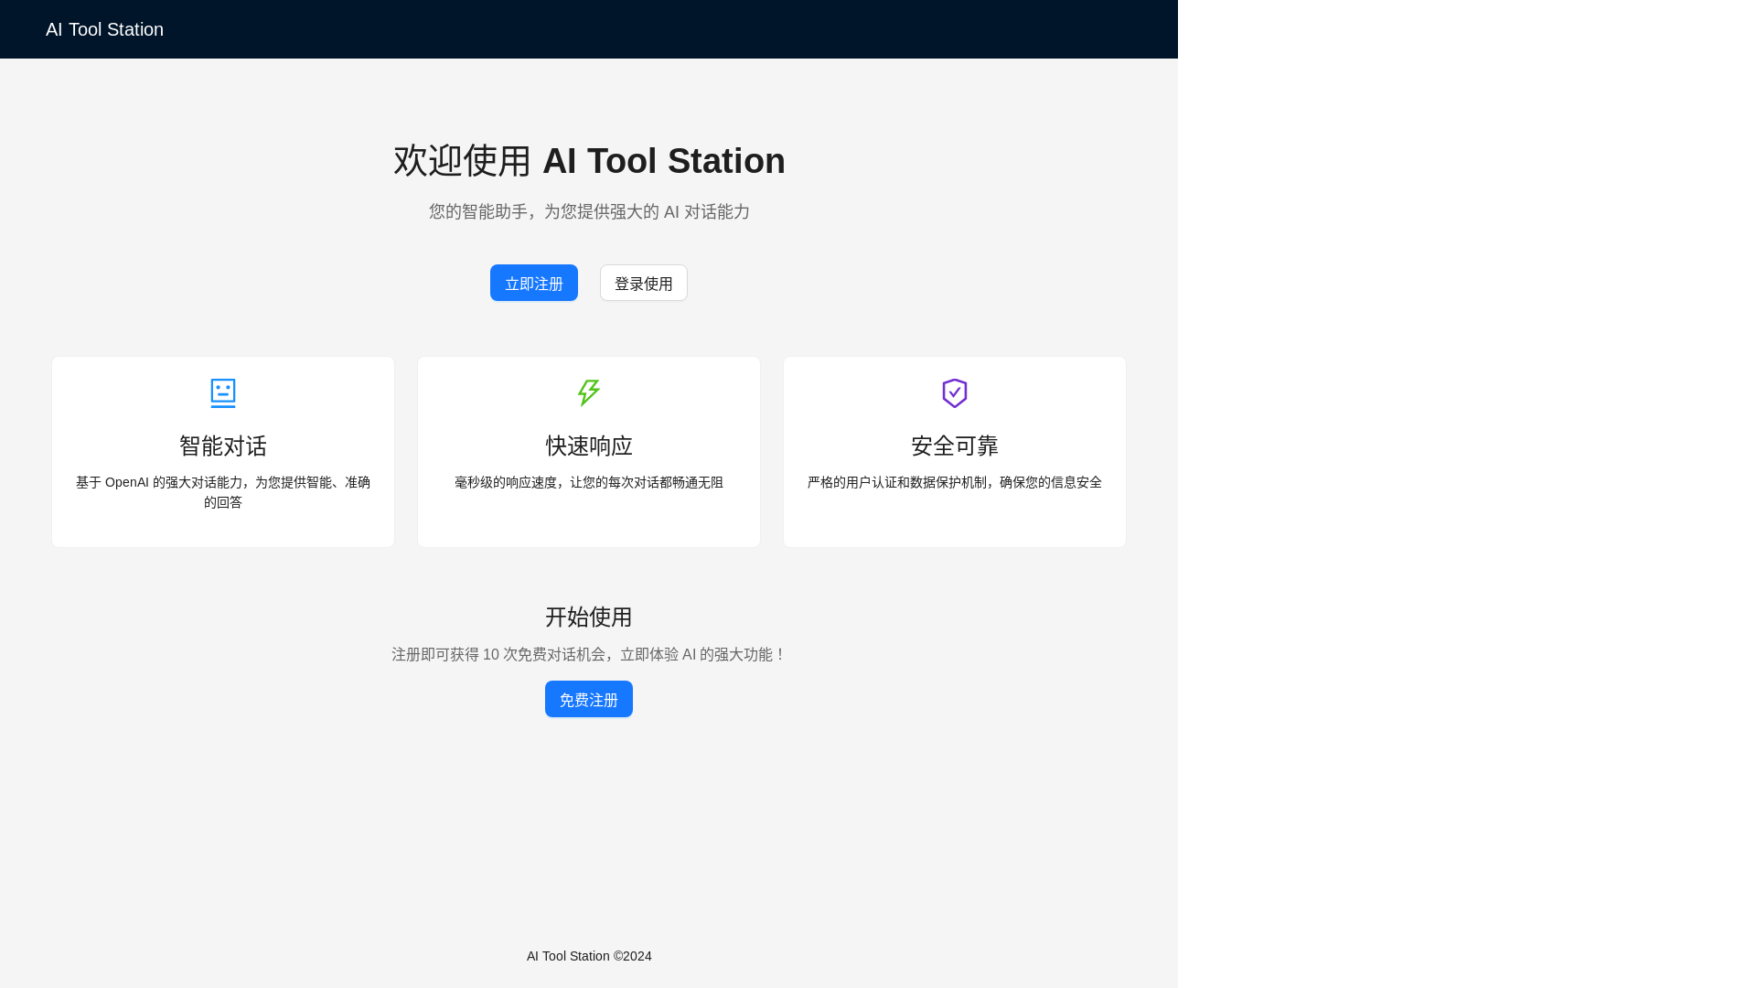
Task: Click the 毫秒级的响应速度 description text
Action: click(x=589, y=482)
